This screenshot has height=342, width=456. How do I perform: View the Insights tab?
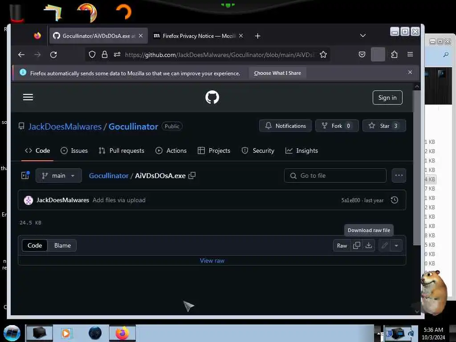click(x=301, y=151)
